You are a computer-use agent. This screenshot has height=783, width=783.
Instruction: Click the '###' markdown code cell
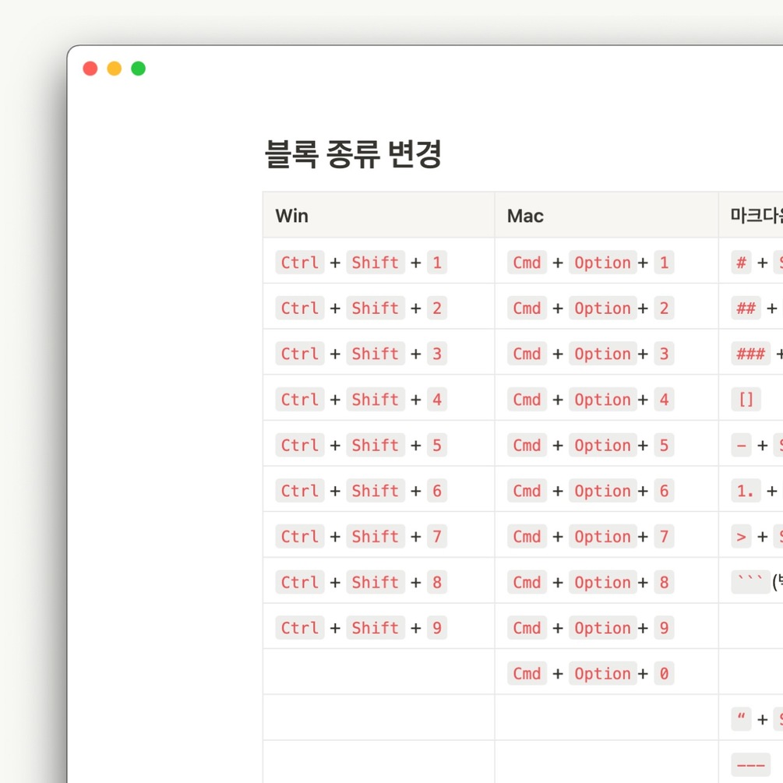pos(750,354)
